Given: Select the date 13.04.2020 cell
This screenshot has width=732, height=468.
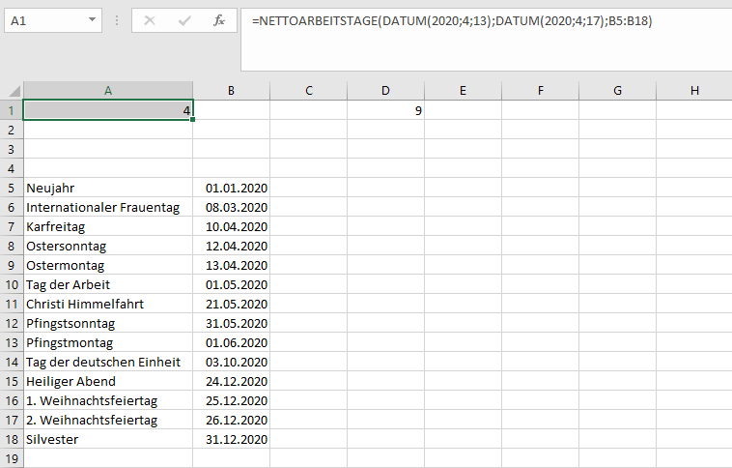Looking at the screenshot, I should tap(231, 265).
